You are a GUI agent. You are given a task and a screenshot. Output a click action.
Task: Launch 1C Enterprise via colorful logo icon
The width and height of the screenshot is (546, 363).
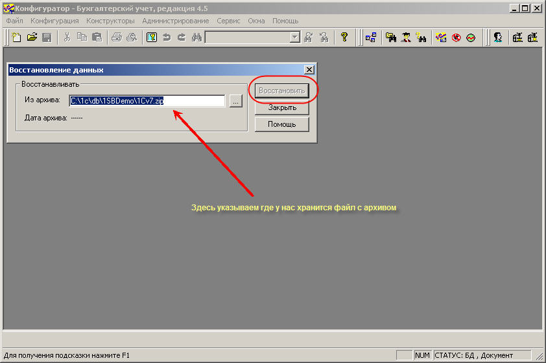click(x=441, y=37)
